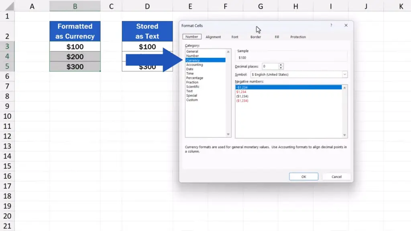Confirm the formatting with OK button
This screenshot has height=231, width=411.
coord(303,176)
